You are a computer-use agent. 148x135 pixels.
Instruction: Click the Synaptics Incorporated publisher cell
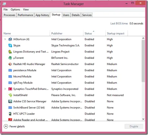(65, 89)
